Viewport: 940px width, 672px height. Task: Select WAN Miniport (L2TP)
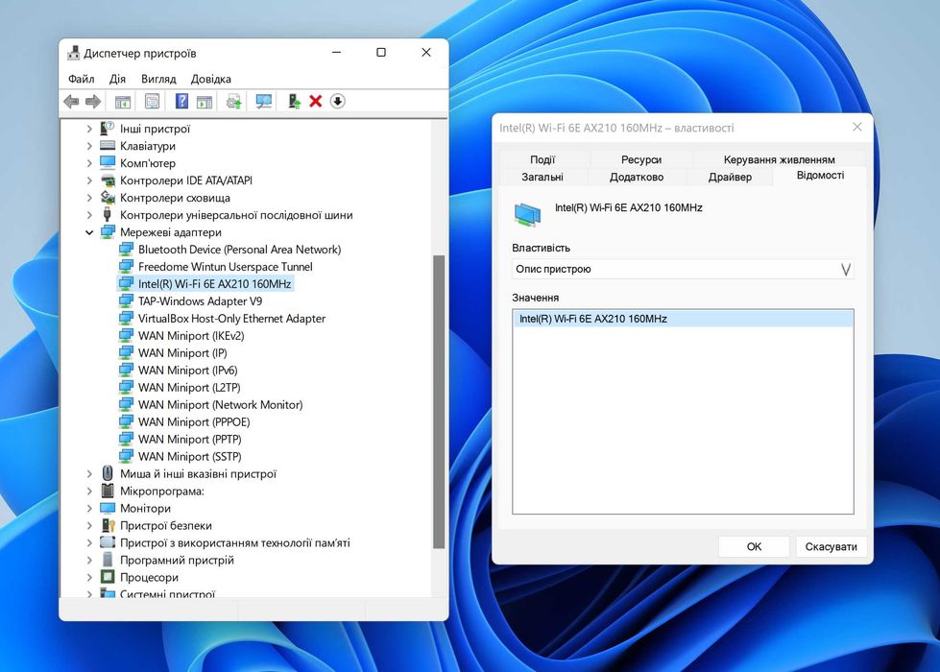coord(189,388)
